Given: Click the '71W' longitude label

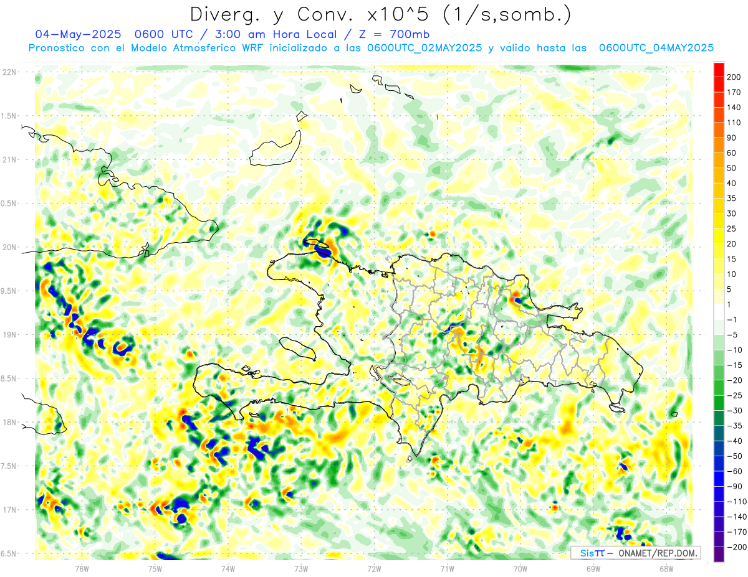Looking at the screenshot, I should click(x=447, y=568).
